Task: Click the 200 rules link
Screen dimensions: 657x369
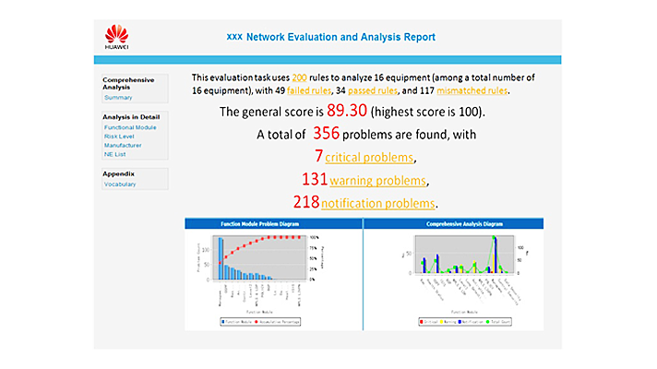Action: pos(299,78)
